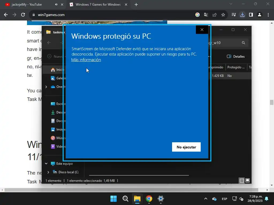Viewport: 274px width, 205px height.
Task: Go back in Chrome browser
Action: click(x=6, y=15)
